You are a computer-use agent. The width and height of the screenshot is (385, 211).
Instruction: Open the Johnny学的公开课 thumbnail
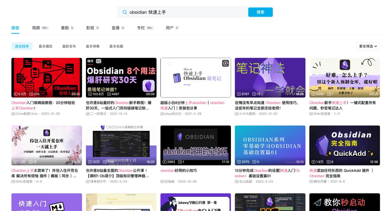pyautogui.click(x=196, y=202)
